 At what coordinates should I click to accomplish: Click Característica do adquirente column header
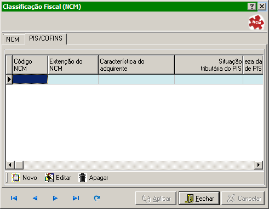click(x=136, y=65)
